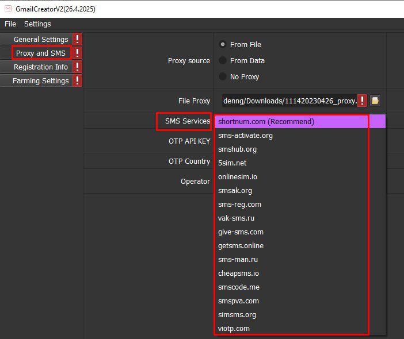Screen dimensions: 404x339
Task: Pick cheapsms.io from the services list
Action: [x=300, y=273]
